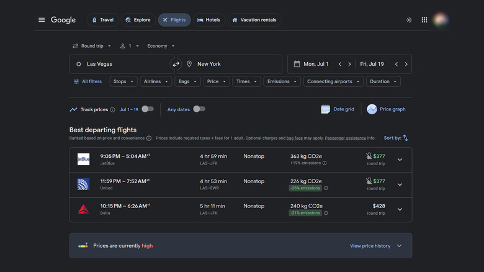
Task: Toggle the Any dates price tracking
Action: click(199, 109)
